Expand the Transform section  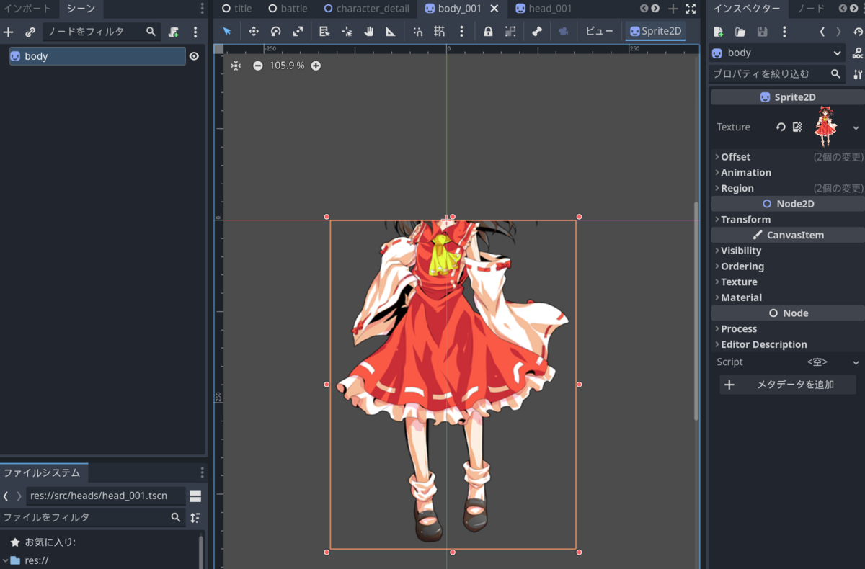coord(787,220)
